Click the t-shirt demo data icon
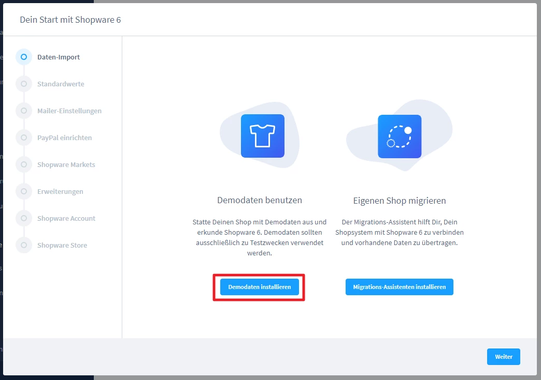 pos(262,136)
